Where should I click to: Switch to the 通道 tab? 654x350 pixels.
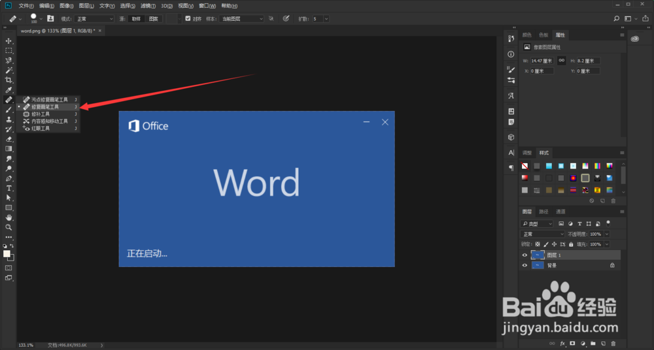click(x=560, y=212)
